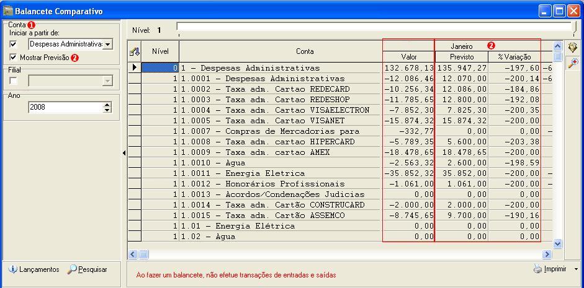Click the Nível slider thumb

pyautogui.click(x=574, y=28)
